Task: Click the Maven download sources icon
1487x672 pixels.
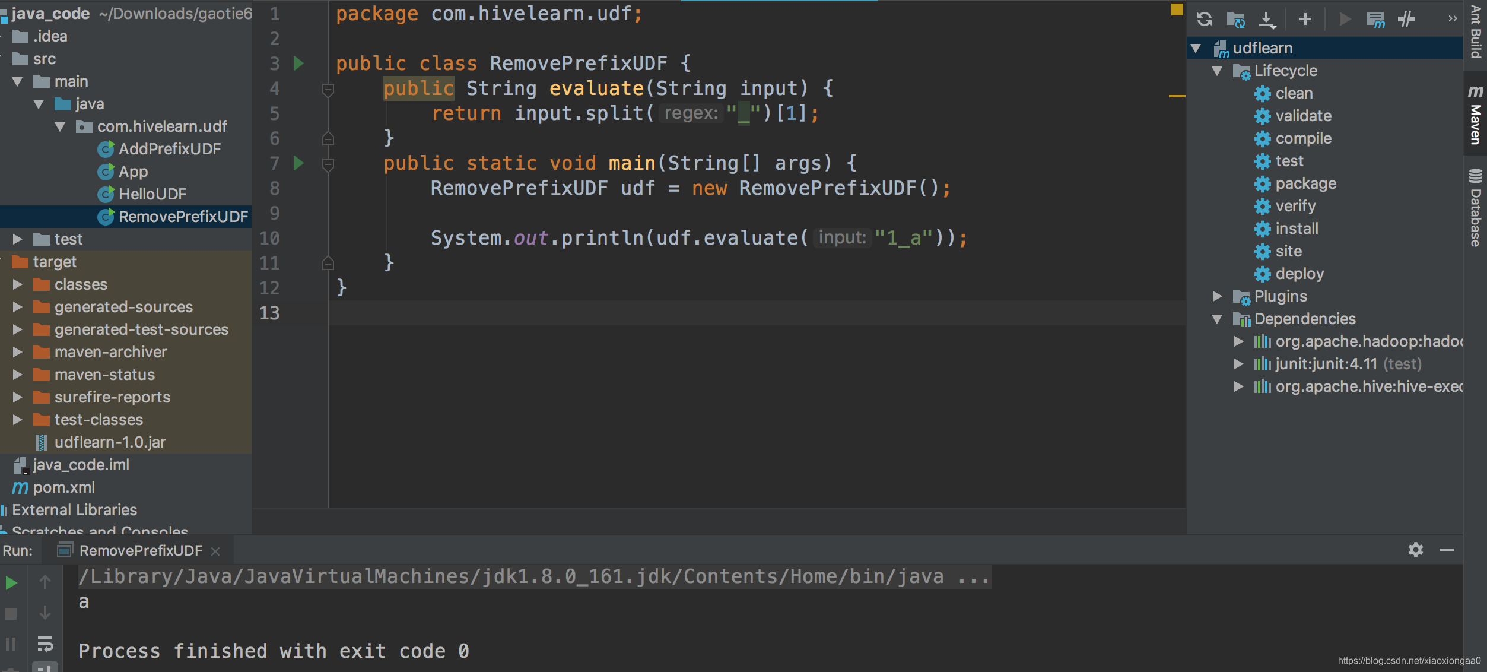Action: [1267, 20]
